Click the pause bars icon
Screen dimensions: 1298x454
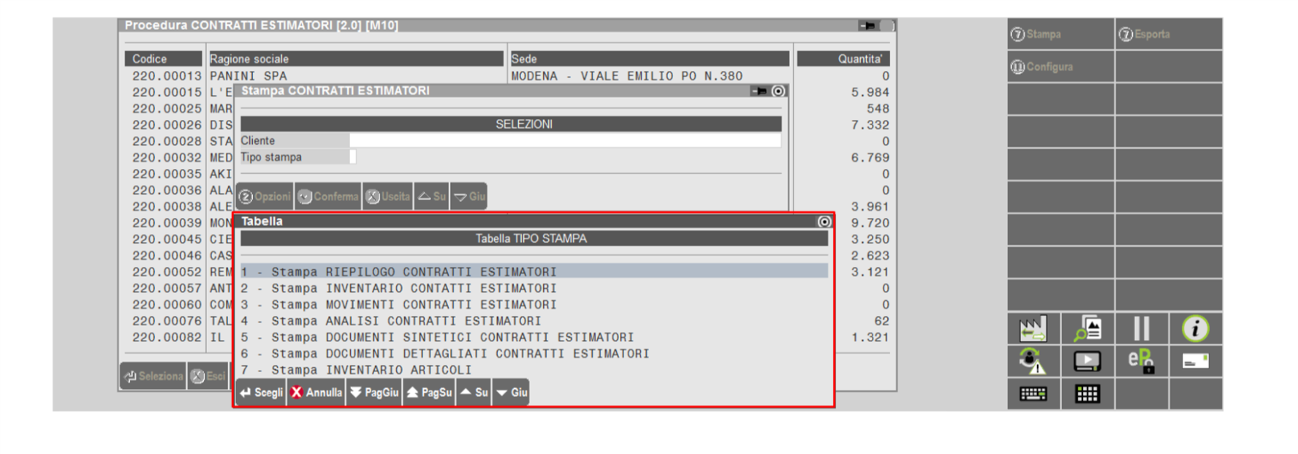(x=1141, y=330)
